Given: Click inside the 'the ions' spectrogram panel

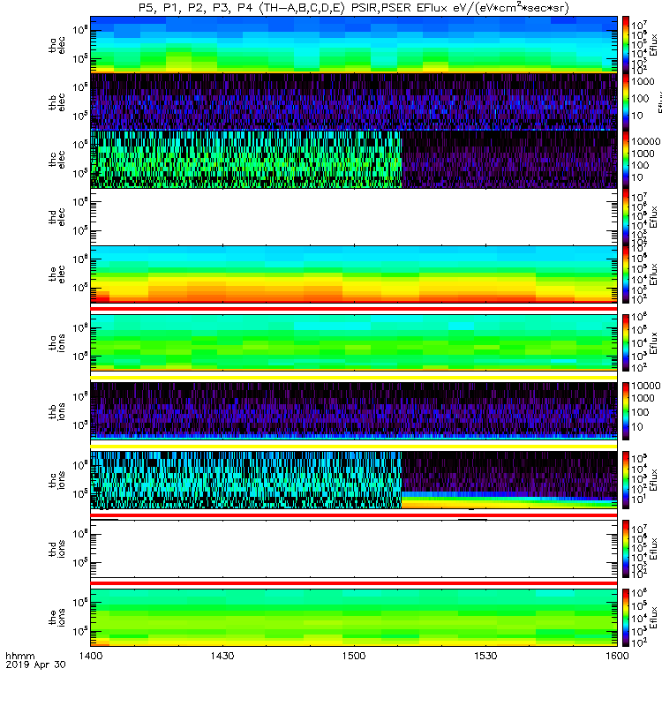Looking at the screenshot, I should click(x=354, y=617).
